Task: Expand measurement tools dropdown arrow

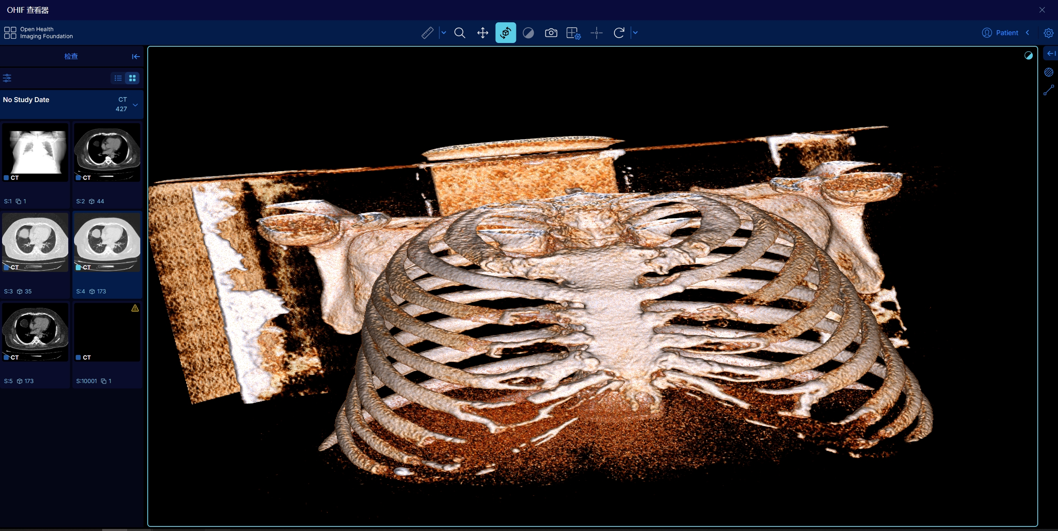Action: pos(444,33)
